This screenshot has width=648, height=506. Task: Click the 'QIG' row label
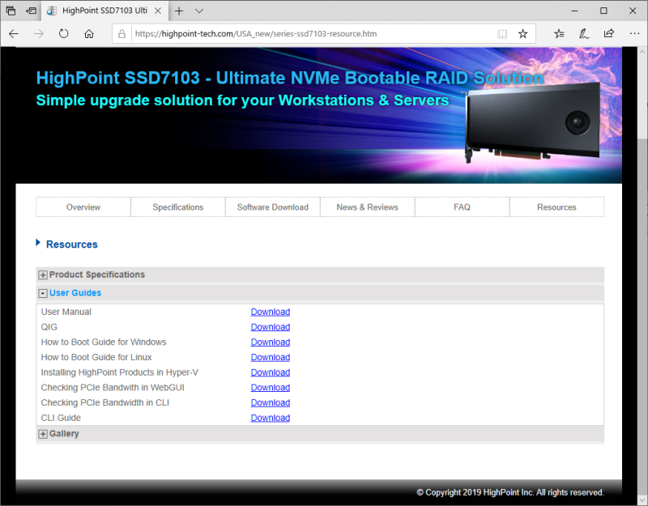point(49,327)
